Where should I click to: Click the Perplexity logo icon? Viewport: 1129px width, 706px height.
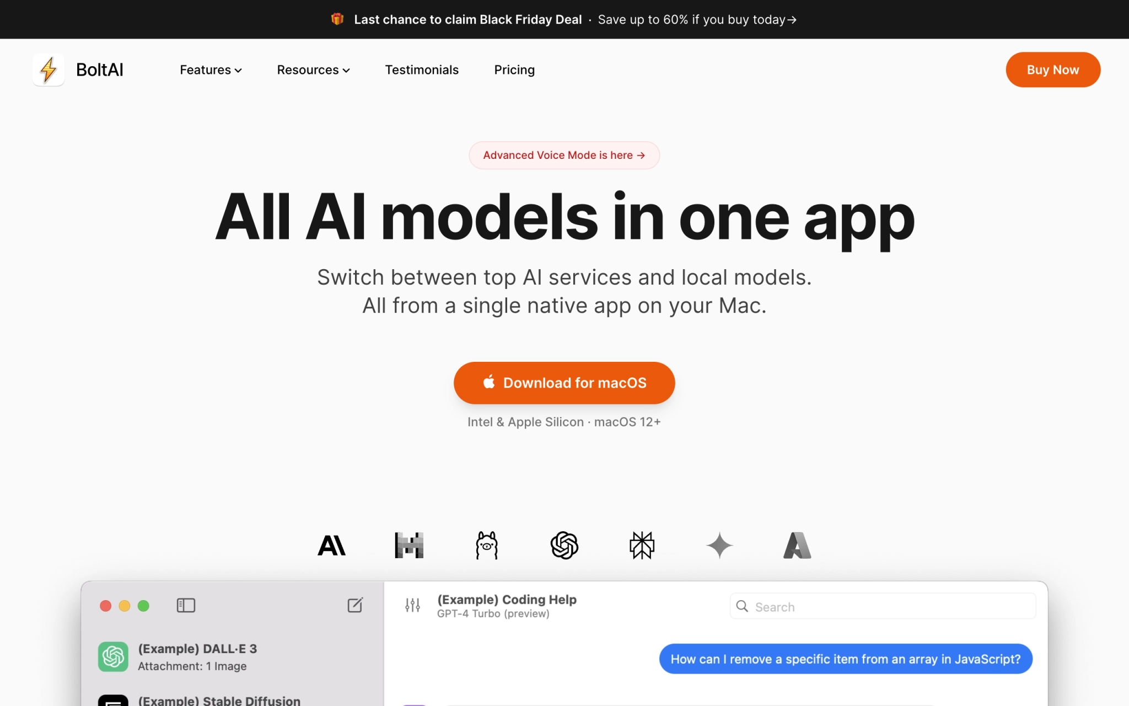click(x=642, y=545)
